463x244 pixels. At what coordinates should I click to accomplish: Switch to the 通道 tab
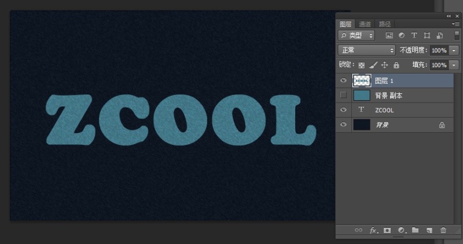click(x=365, y=24)
